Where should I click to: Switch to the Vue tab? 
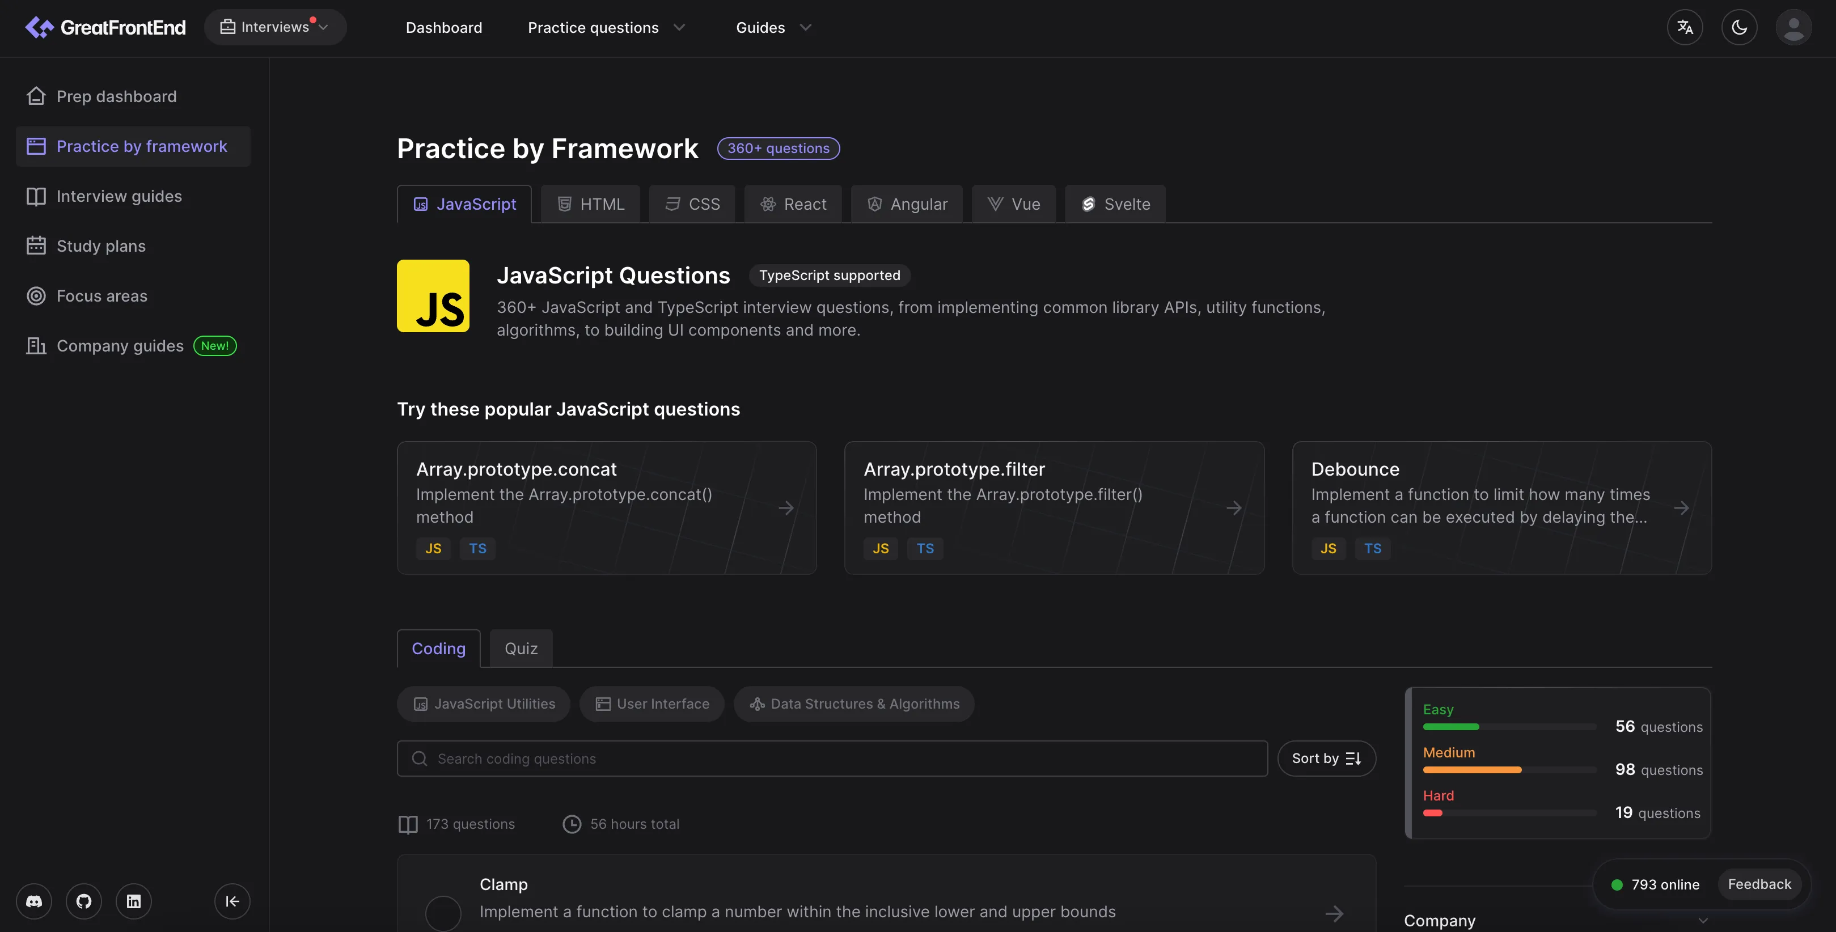pos(1013,204)
